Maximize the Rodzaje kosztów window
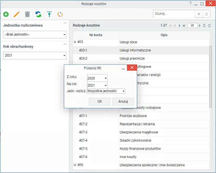216x173 pixels. (202, 4)
